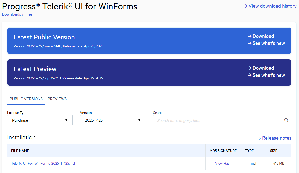See what's new in Latest Public Version
299x173 pixels.
pyautogui.click(x=266, y=43)
